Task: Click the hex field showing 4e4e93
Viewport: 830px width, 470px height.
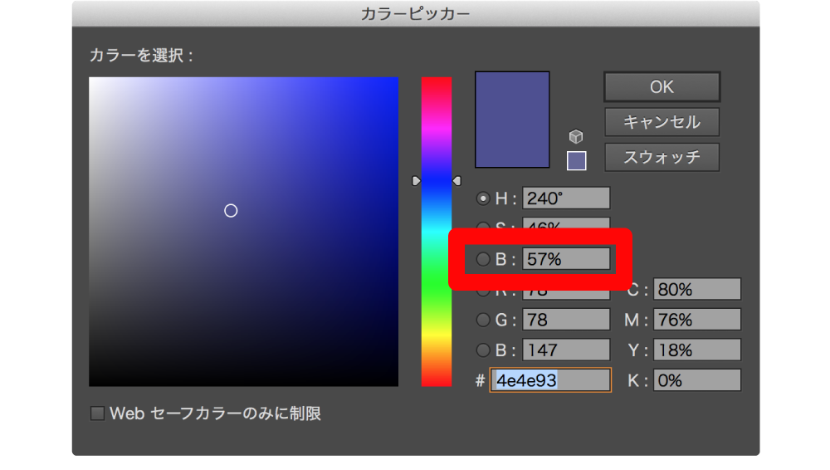Action: [x=550, y=380]
